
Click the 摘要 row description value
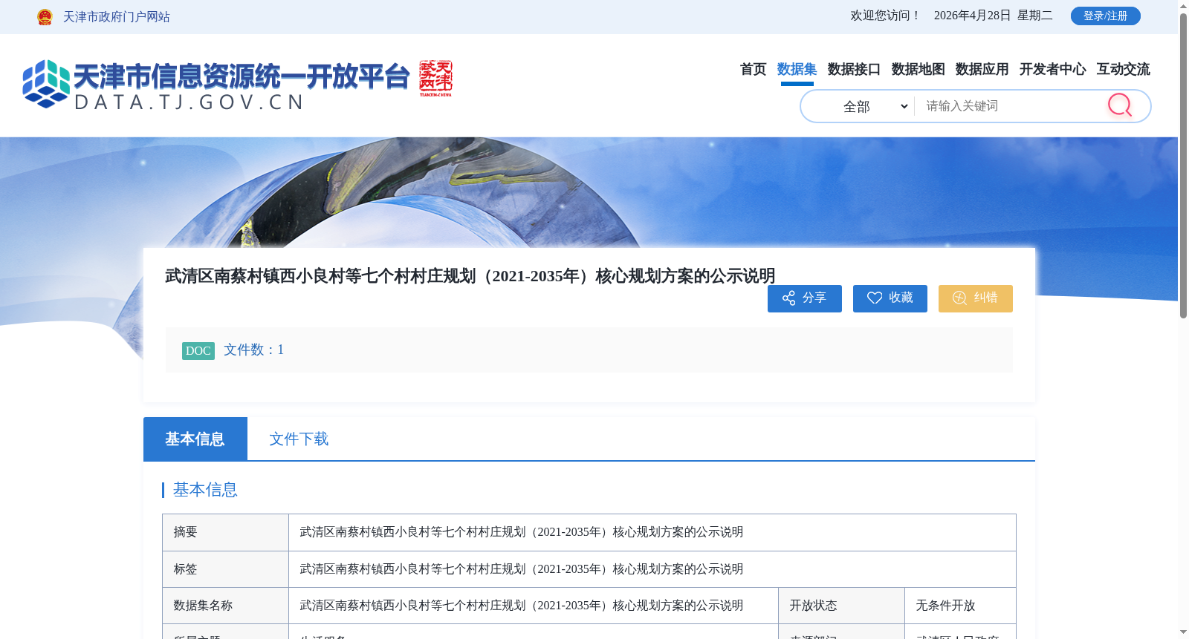coord(522,532)
